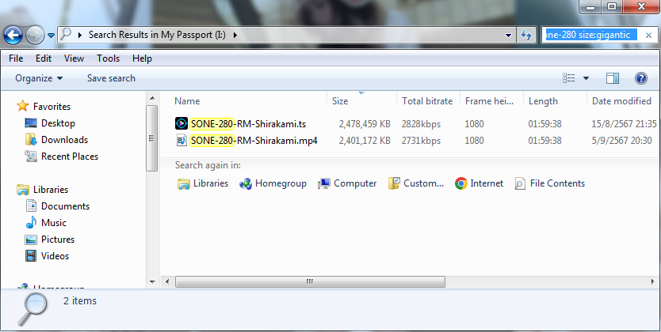
Task: Search again in Computer
Action: coord(347,183)
